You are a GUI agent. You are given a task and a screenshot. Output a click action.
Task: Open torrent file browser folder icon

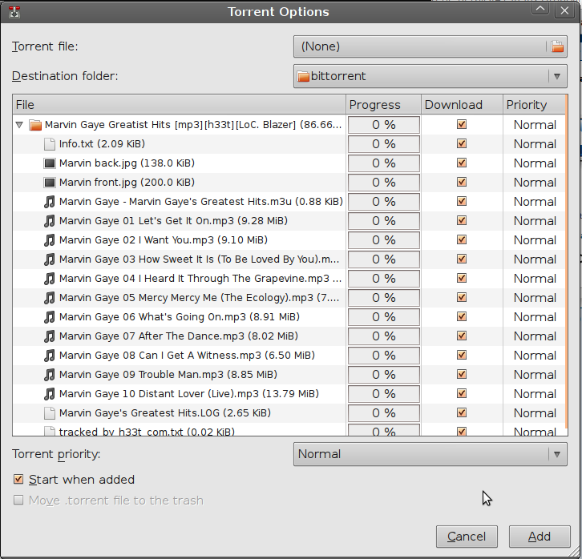click(x=557, y=46)
